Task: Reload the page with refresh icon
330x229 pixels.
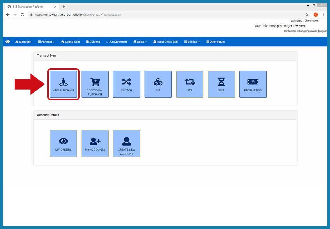Action: 22,15
